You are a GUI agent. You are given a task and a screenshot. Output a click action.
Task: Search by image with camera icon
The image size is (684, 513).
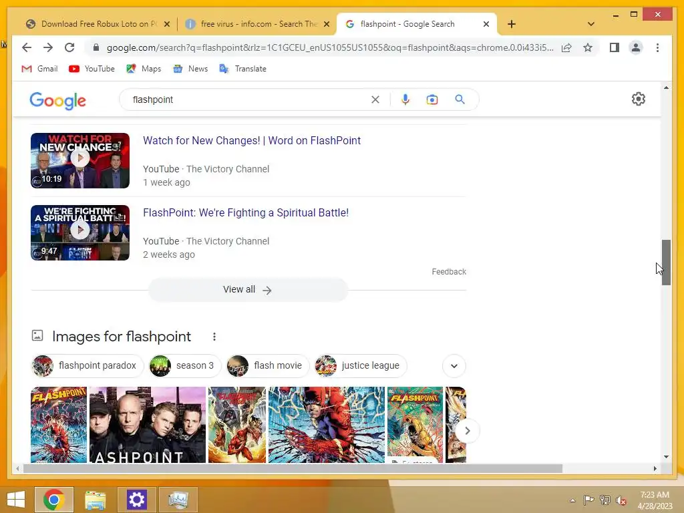[x=432, y=100]
